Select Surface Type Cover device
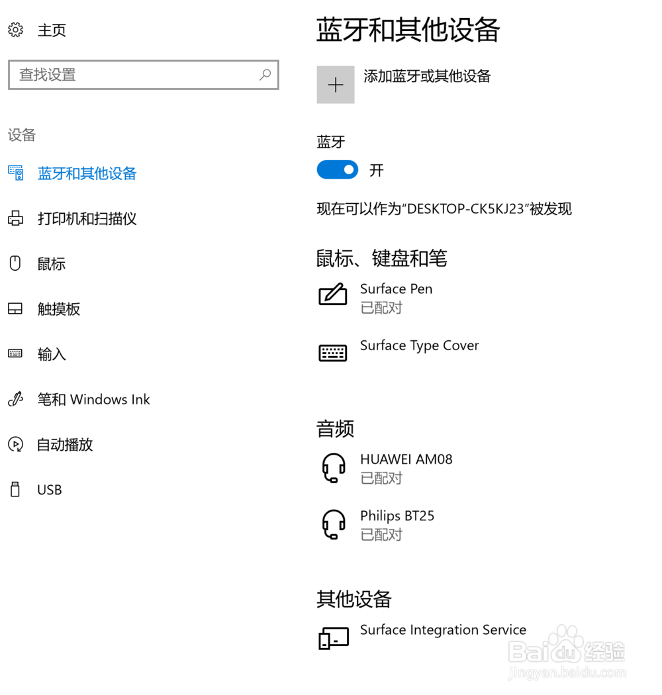The width and height of the screenshot is (662, 695). click(x=420, y=346)
